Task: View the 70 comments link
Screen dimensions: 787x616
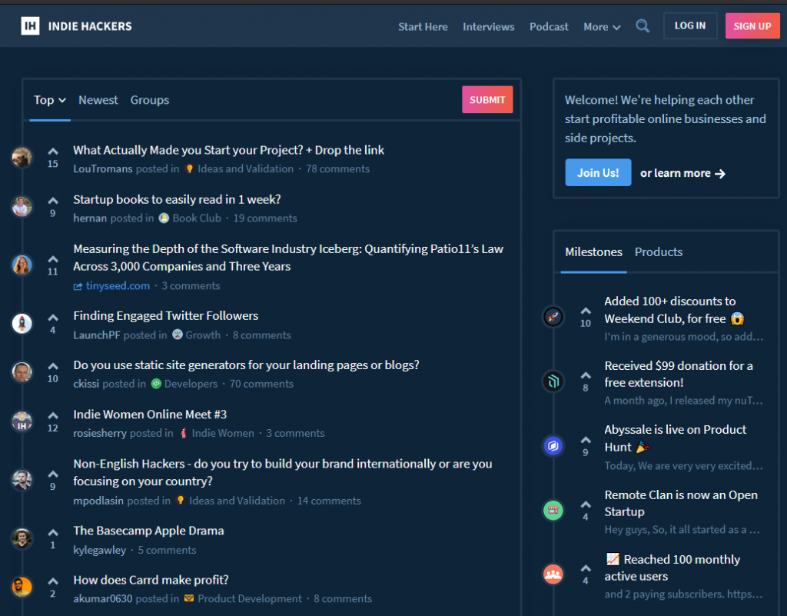Action: click(x=261, y=384)
